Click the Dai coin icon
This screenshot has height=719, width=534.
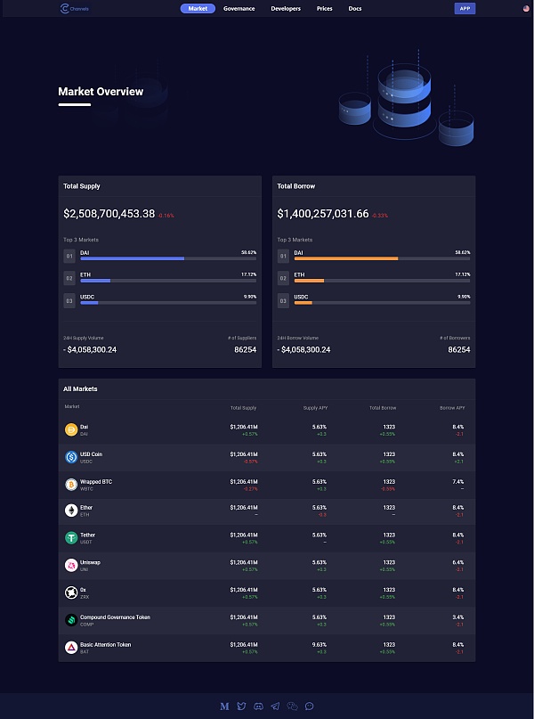pyautogui.click(x=71, y=429)
